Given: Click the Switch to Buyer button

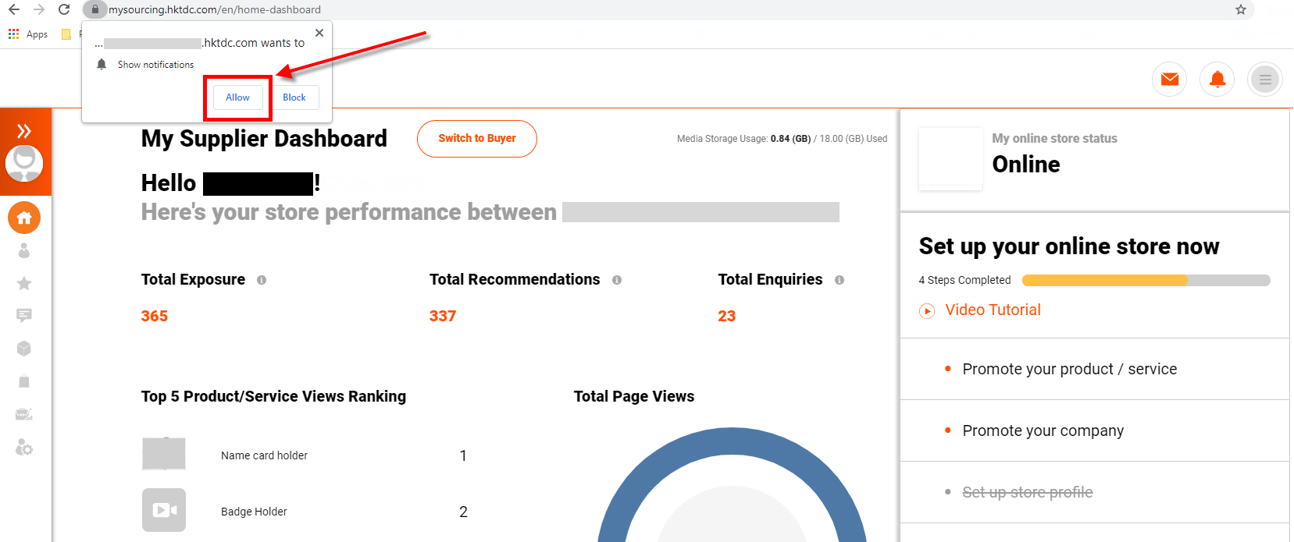Looking at the screenshot, I should tap(476, 139).
